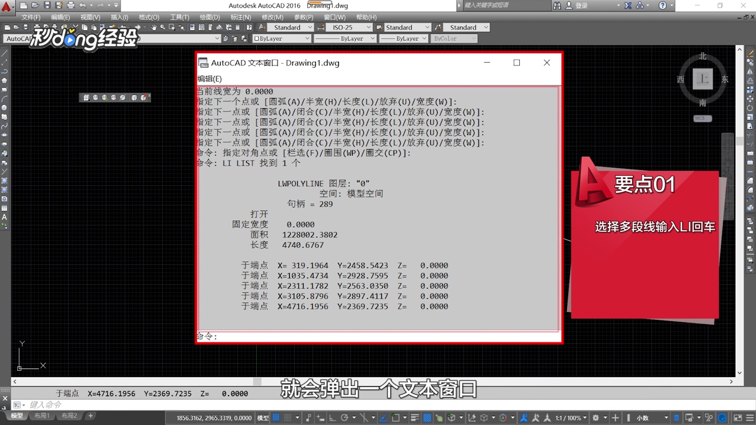The height and width of the screenshot is (425, 756).
Task: Open the 文件(F) menu
Action: point(31,17)
